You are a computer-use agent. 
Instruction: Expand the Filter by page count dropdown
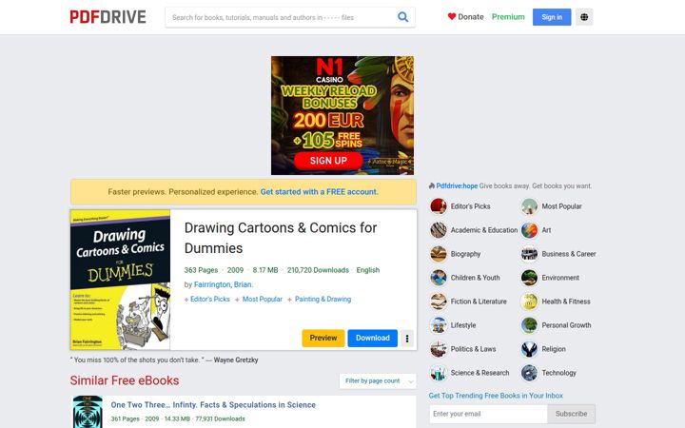[x=378, y=380]
